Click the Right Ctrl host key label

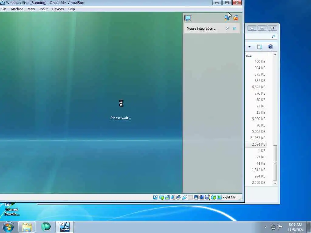[x=229, y=197]
